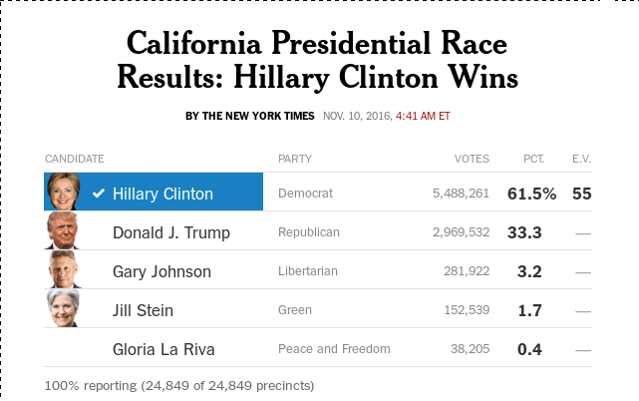
Task: Click the California Presidential Race Results headline
Action: pos(317,60)
